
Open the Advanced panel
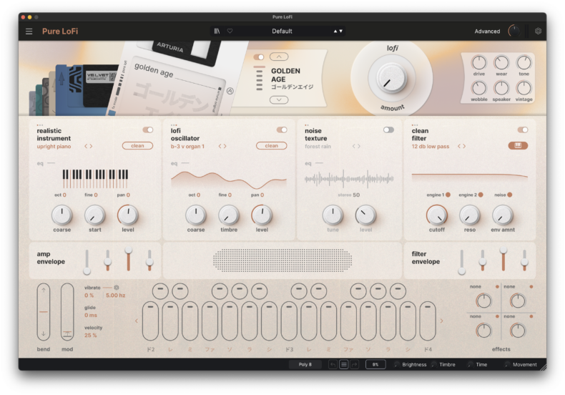[x=487, y=31]
